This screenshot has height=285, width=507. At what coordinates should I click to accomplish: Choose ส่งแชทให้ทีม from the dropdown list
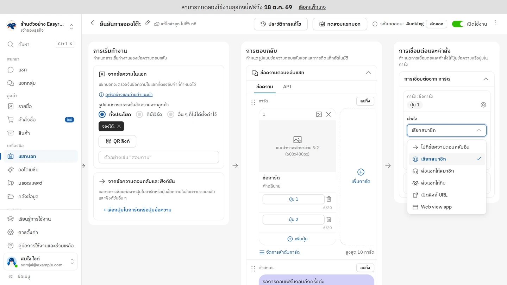point(447,183)
